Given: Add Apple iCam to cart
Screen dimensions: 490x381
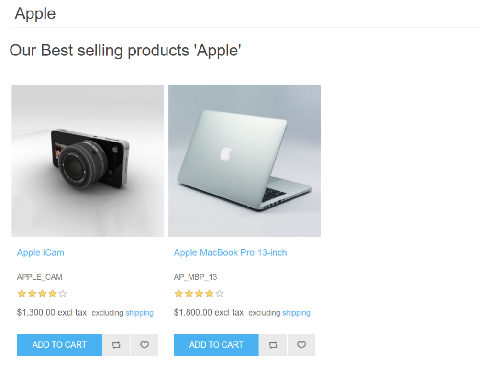Looking at the screenshot, I should click(59, 345).
